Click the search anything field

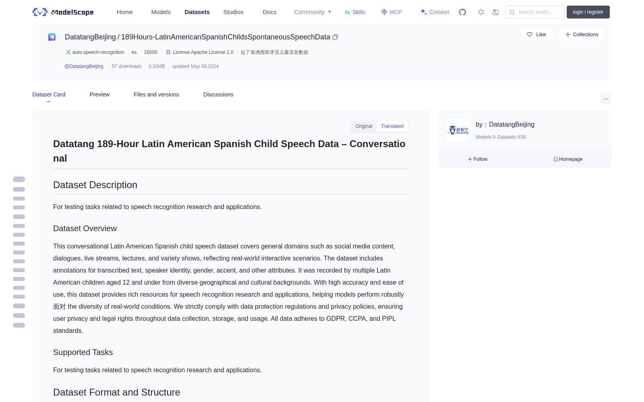point(535,12)
